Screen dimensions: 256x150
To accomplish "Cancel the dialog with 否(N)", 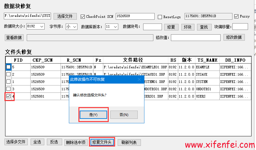I will click(124, 115).
